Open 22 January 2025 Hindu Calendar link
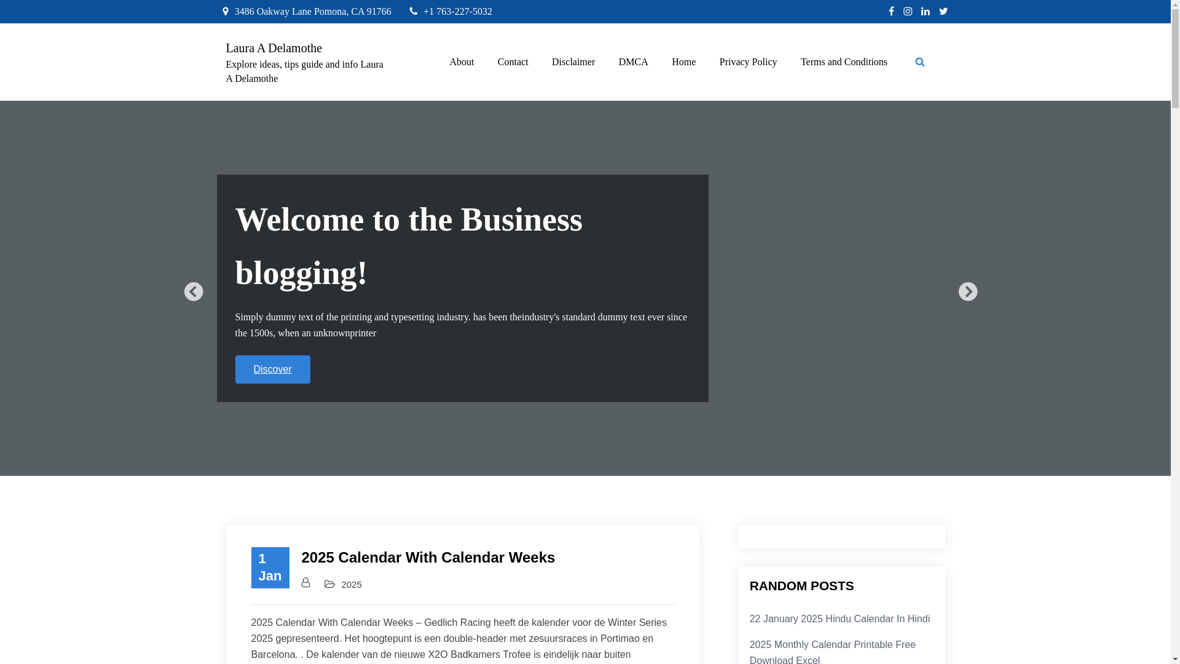Viewport: 1180px width, 664px height. pos(840,619)
